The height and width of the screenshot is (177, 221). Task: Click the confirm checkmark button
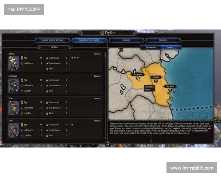click(x=108, y=144)
